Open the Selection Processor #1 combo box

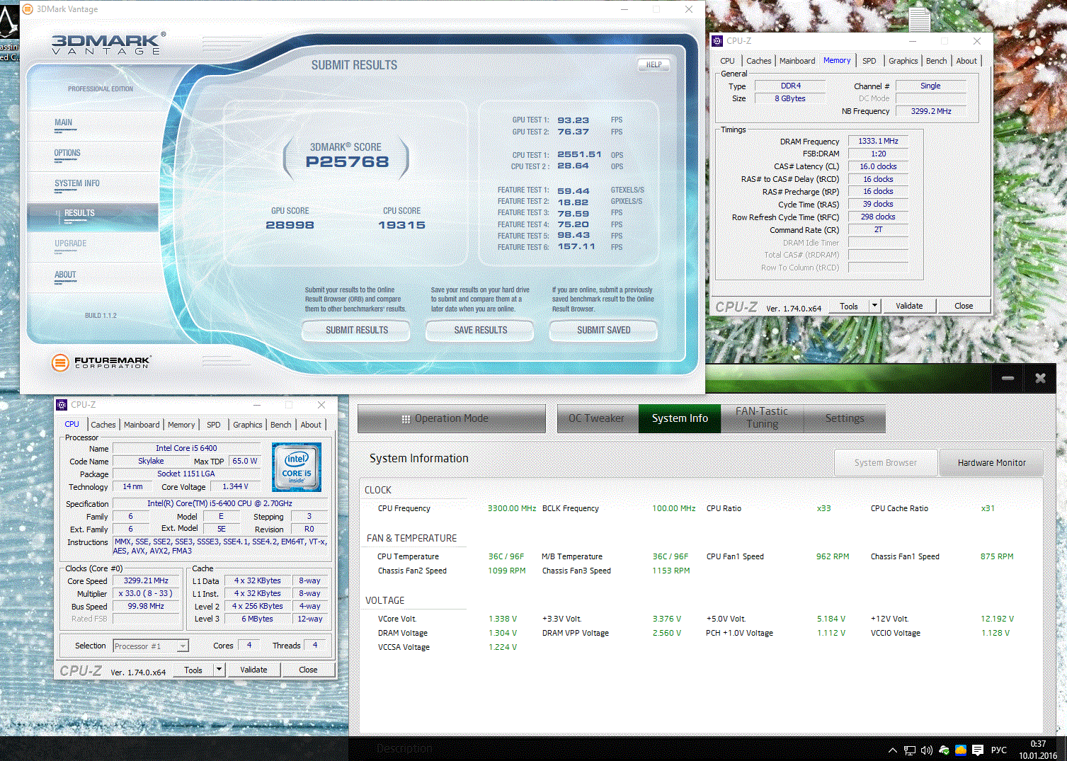(x=151, y=646)
